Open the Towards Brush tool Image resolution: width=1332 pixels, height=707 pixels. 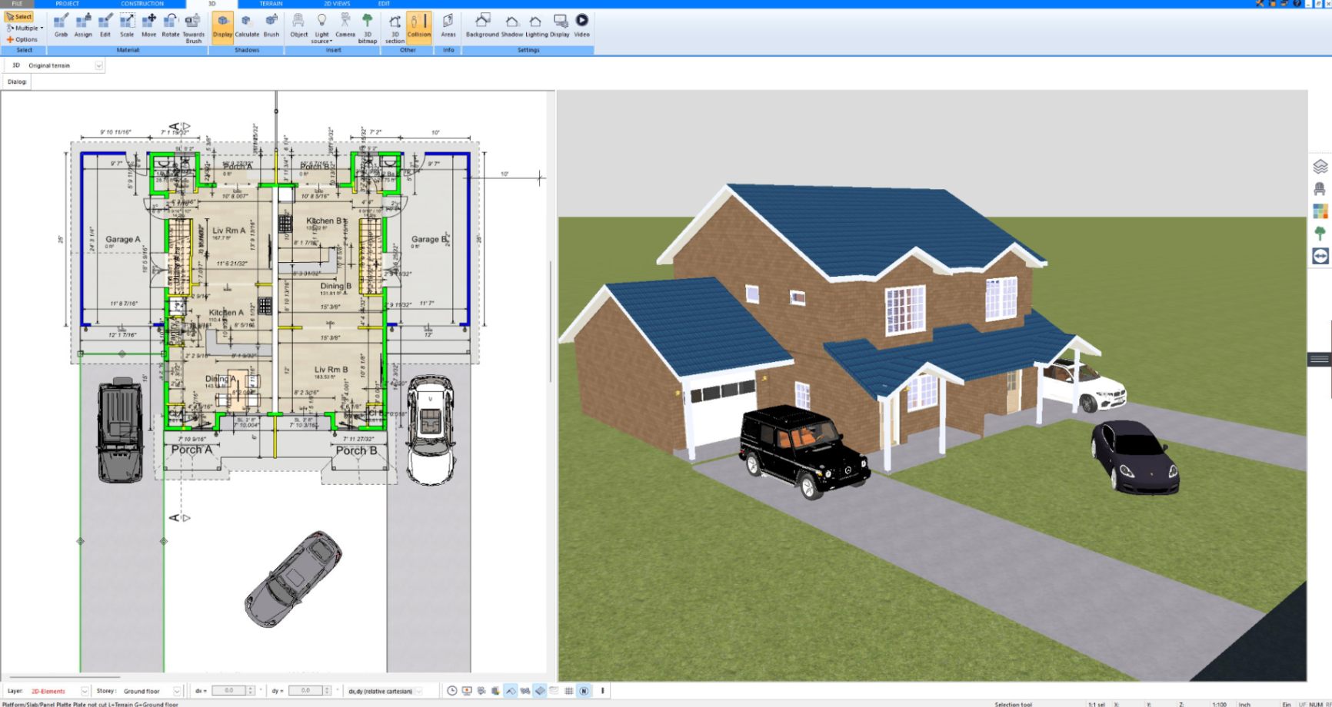[193, 28]
